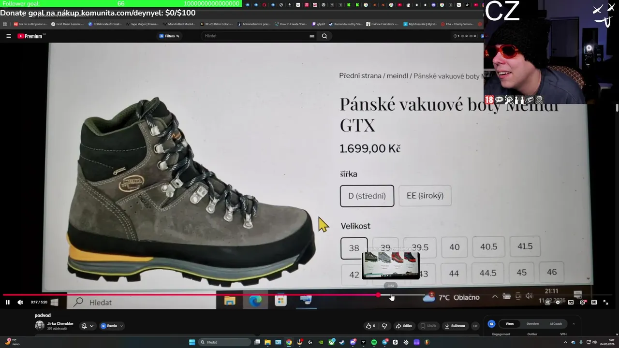Viewport: 619px width, 348px height.
Task: Open the on-screen keyboard in search box
Action: point(312,36)
